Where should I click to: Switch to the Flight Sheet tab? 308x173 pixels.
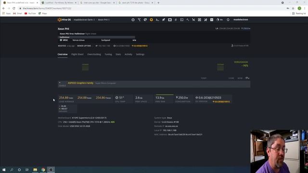coord(77,54)
